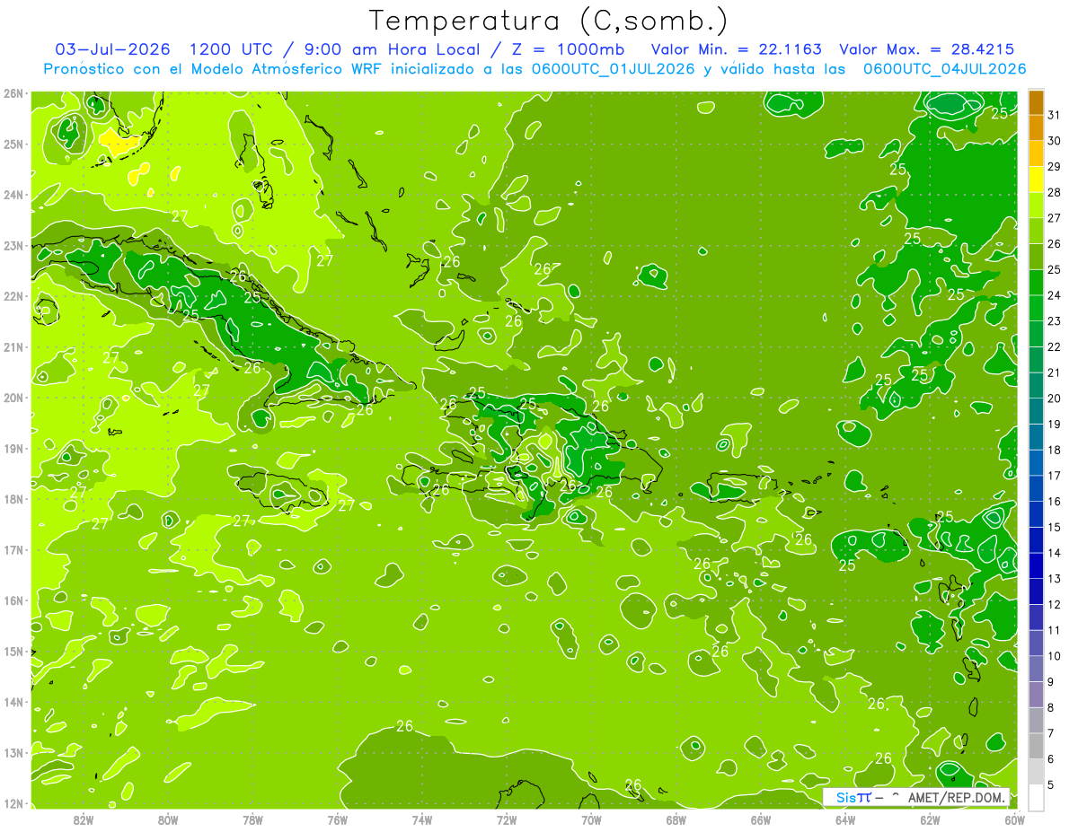Click the '20N' latitude axis label

tap(13, 398)
